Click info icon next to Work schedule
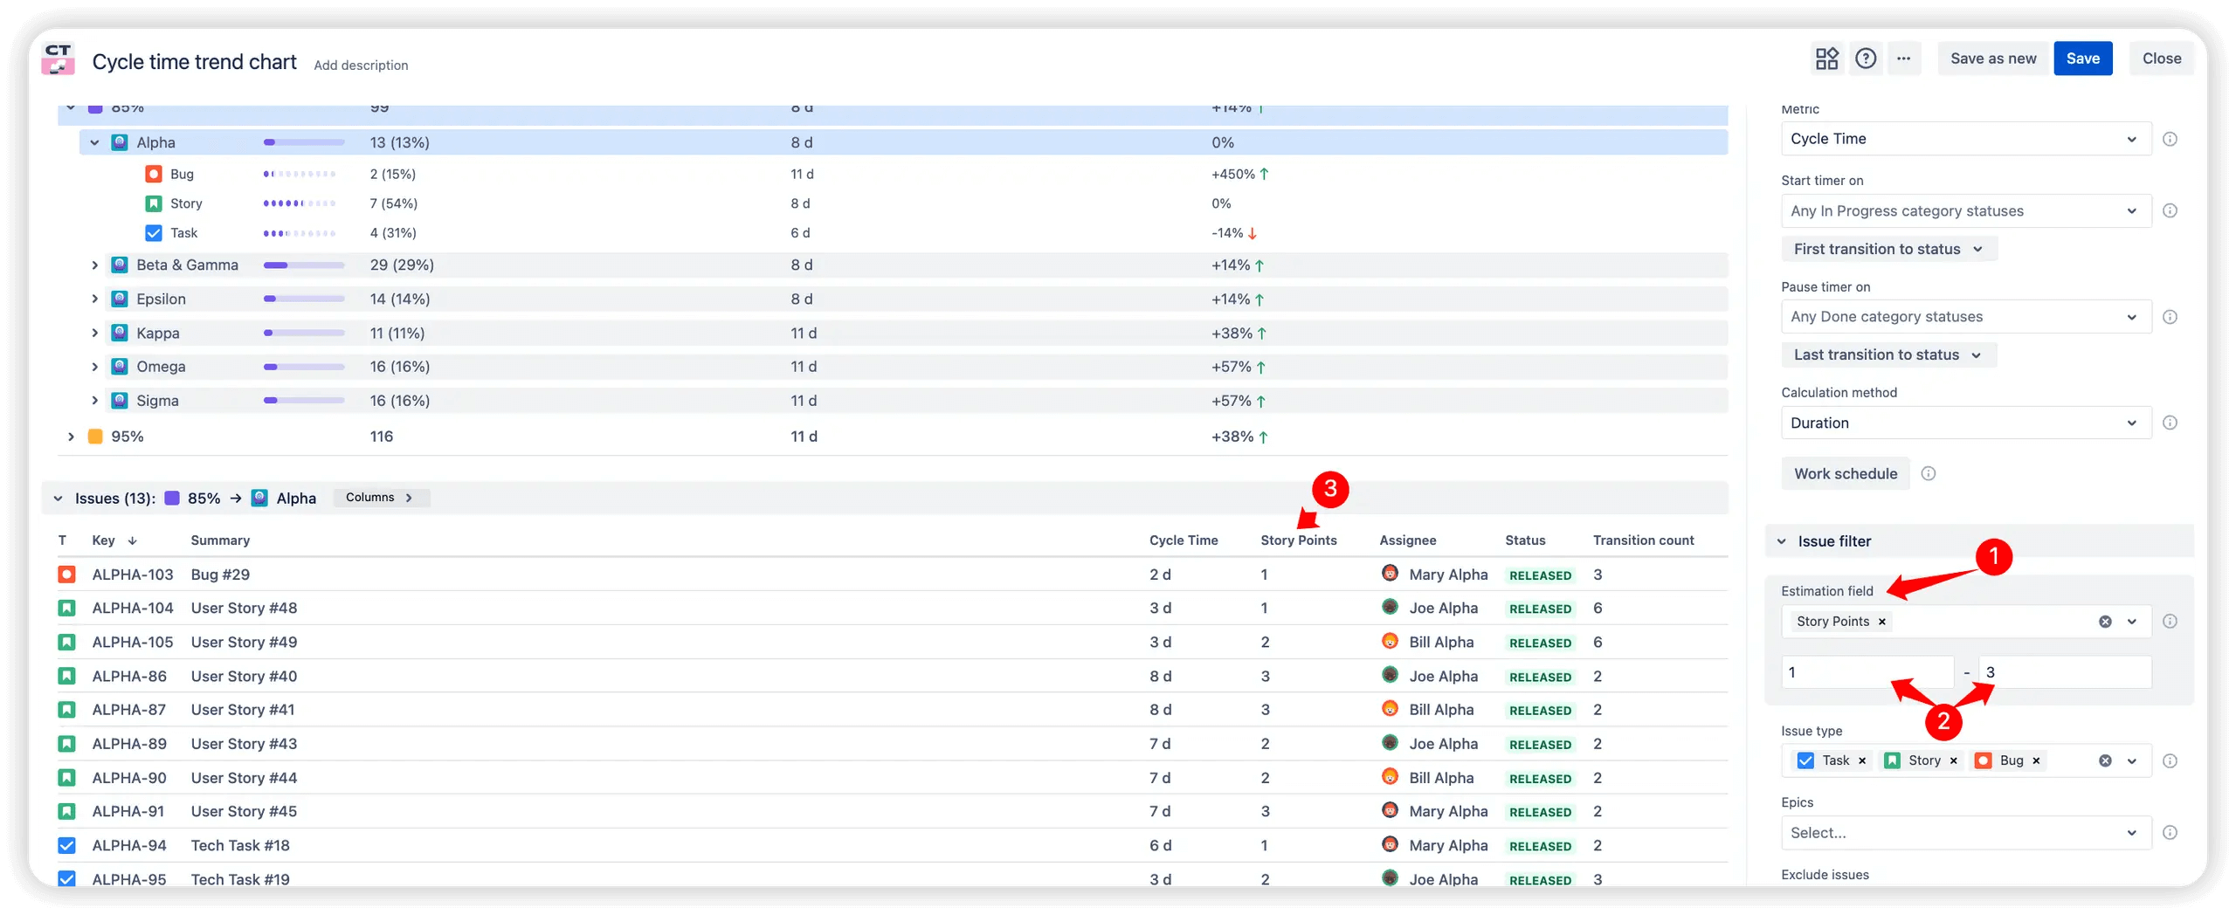Screen dimensions: 2236x915 (x=1929, y=473)
